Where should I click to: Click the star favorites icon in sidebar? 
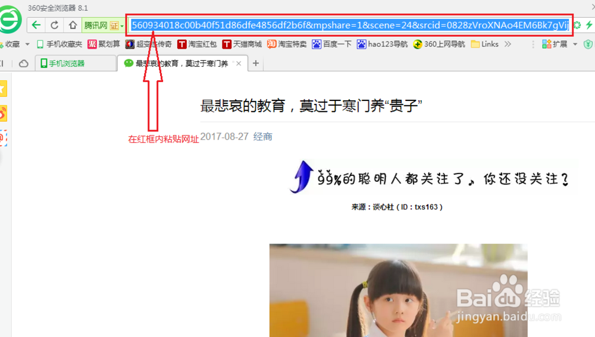[x=3, y=89]
